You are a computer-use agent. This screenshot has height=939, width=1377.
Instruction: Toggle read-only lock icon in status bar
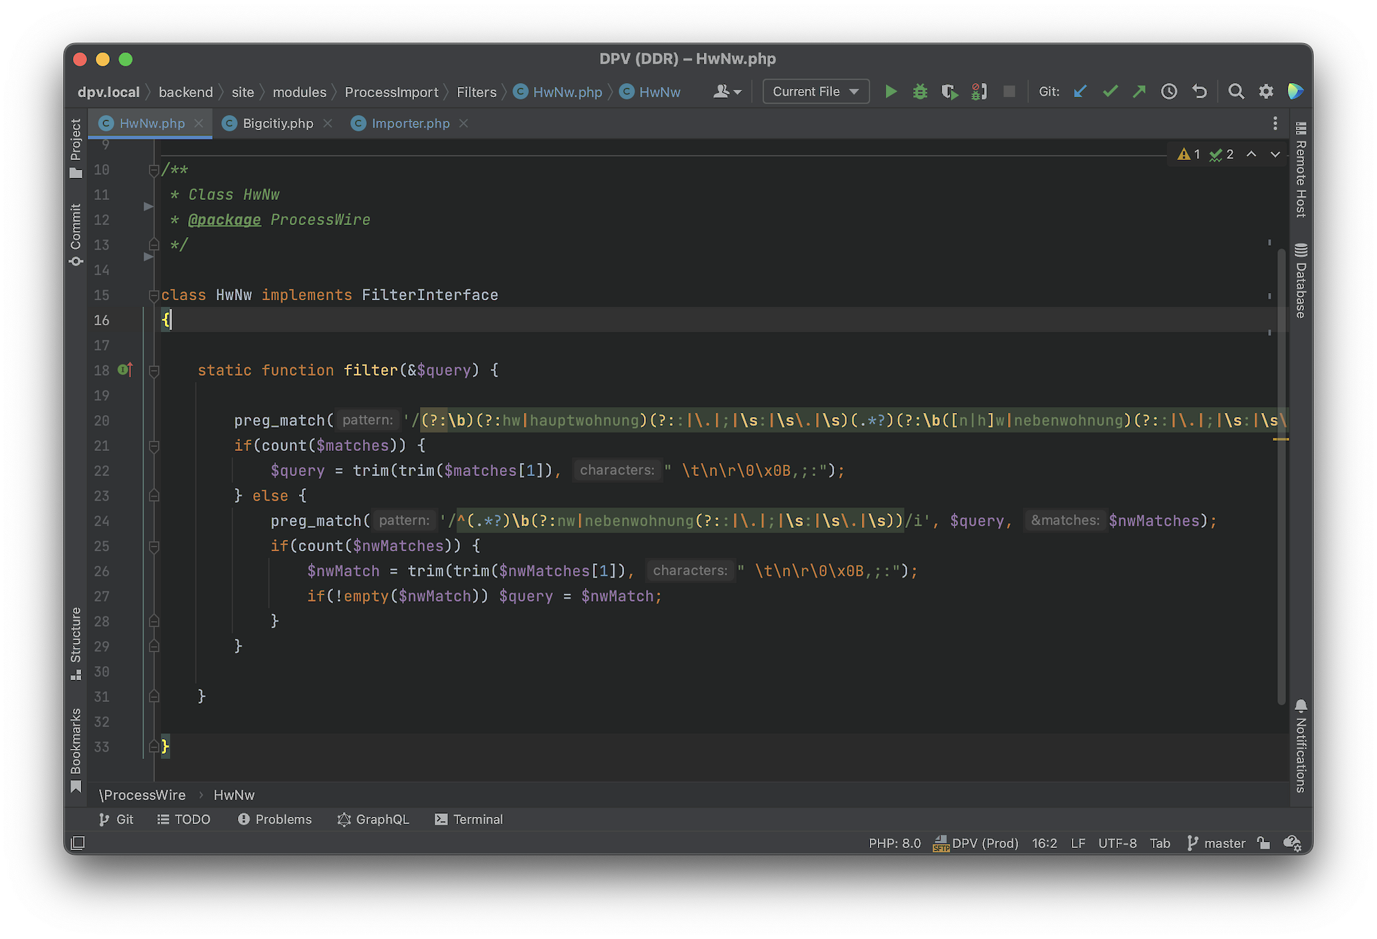coord(1263,843)
